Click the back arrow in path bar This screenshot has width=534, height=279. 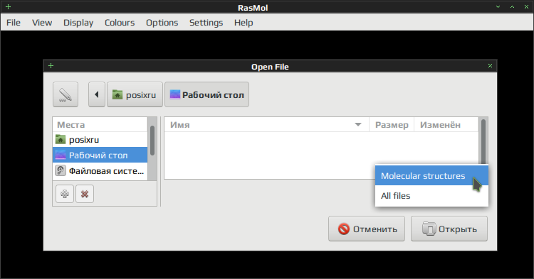(97, 94)
